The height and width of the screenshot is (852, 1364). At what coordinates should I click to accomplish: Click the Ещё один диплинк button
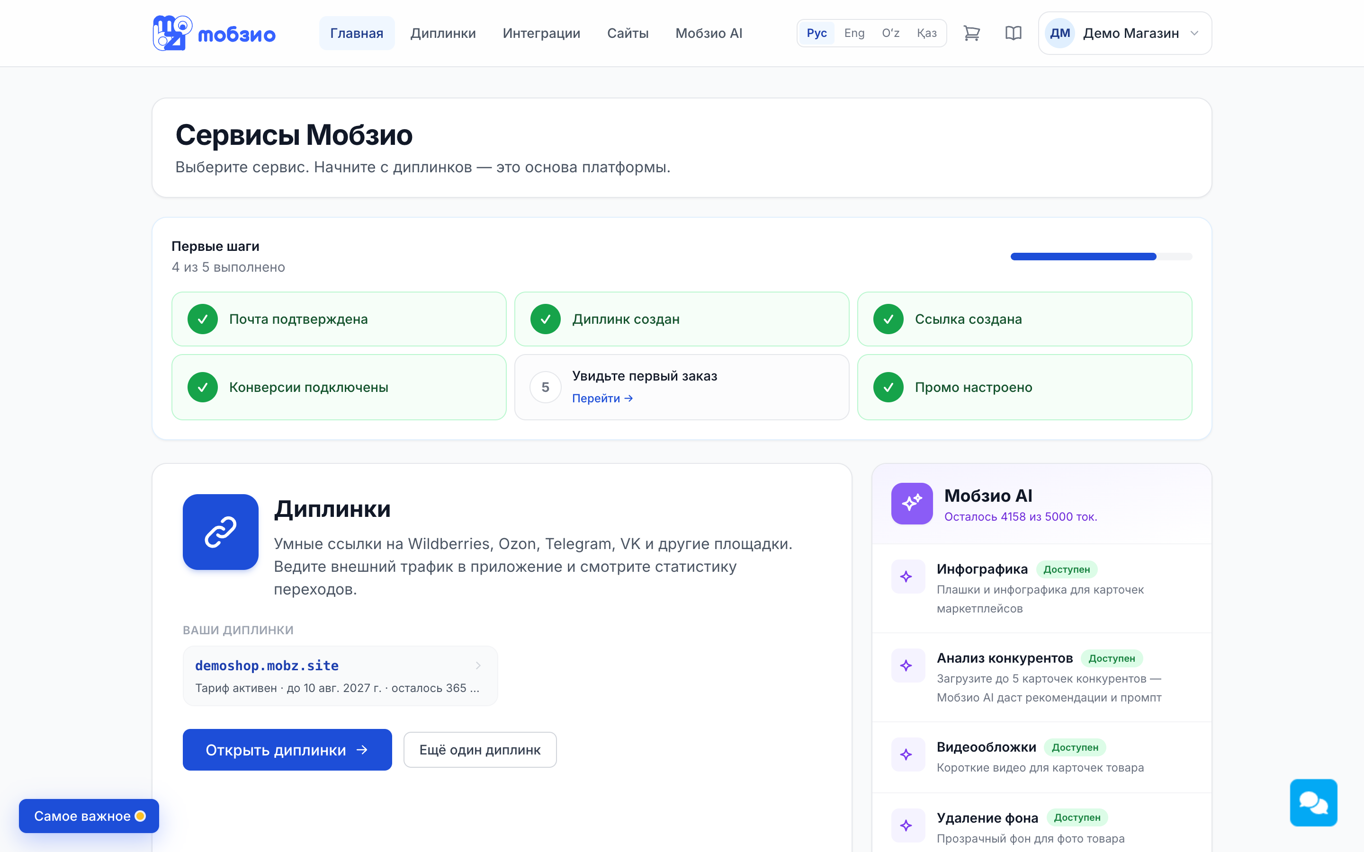(480, 749)
